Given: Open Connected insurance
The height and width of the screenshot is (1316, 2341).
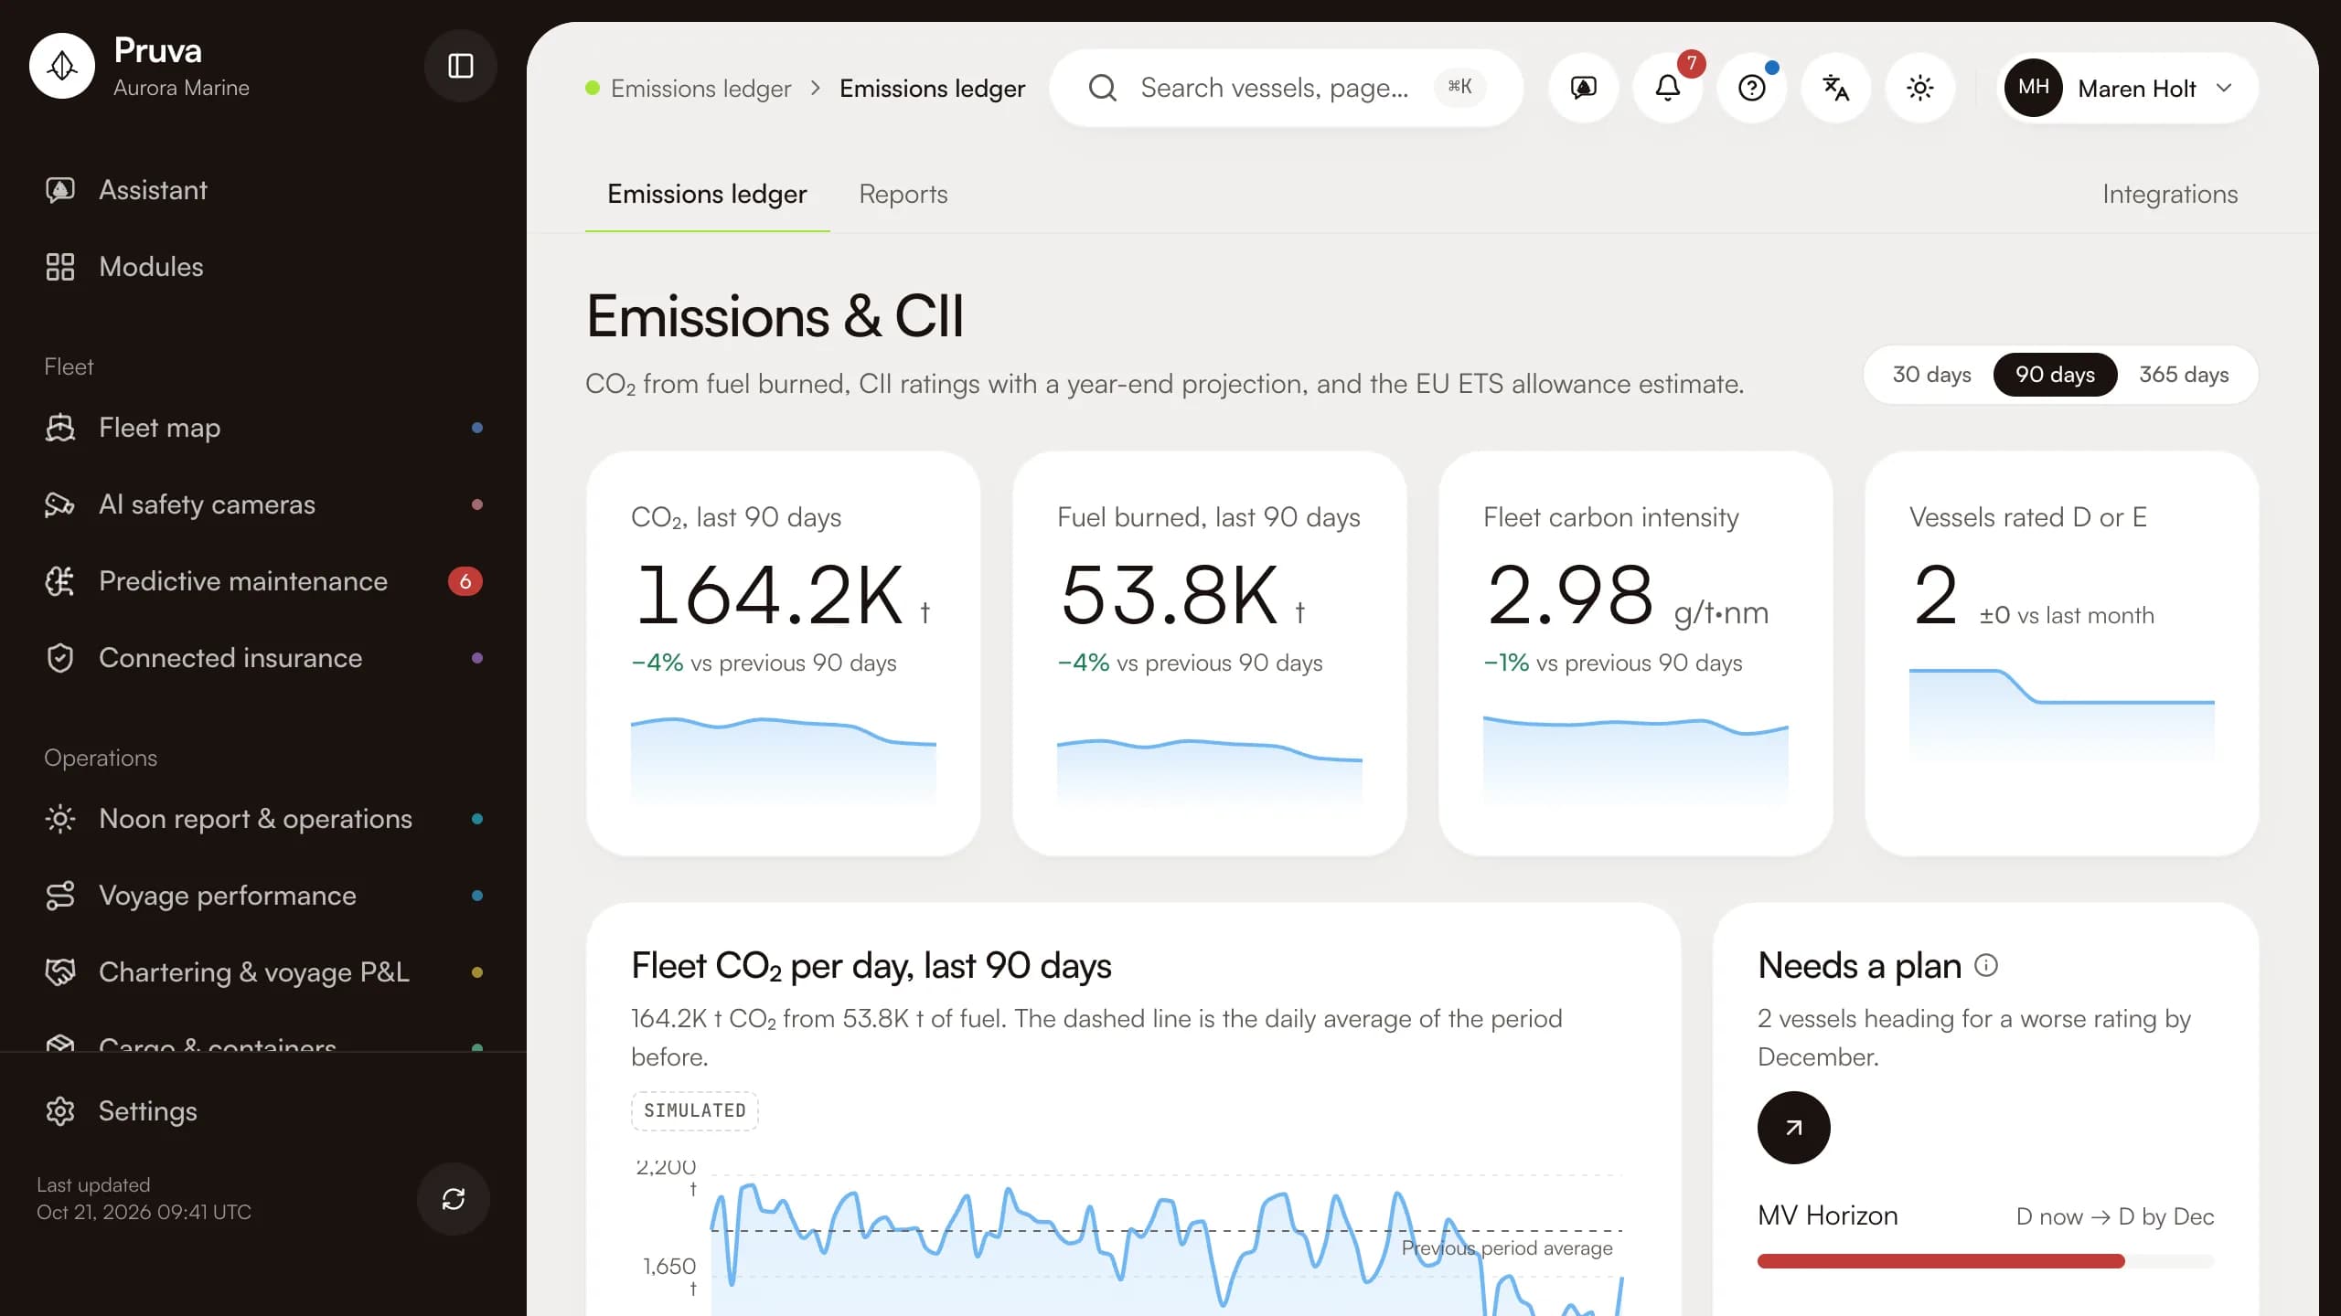Looking at the screenshot, I should pos(263,658).
